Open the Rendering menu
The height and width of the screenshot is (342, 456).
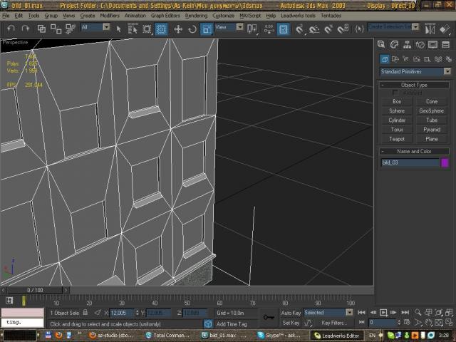[196, 15]
